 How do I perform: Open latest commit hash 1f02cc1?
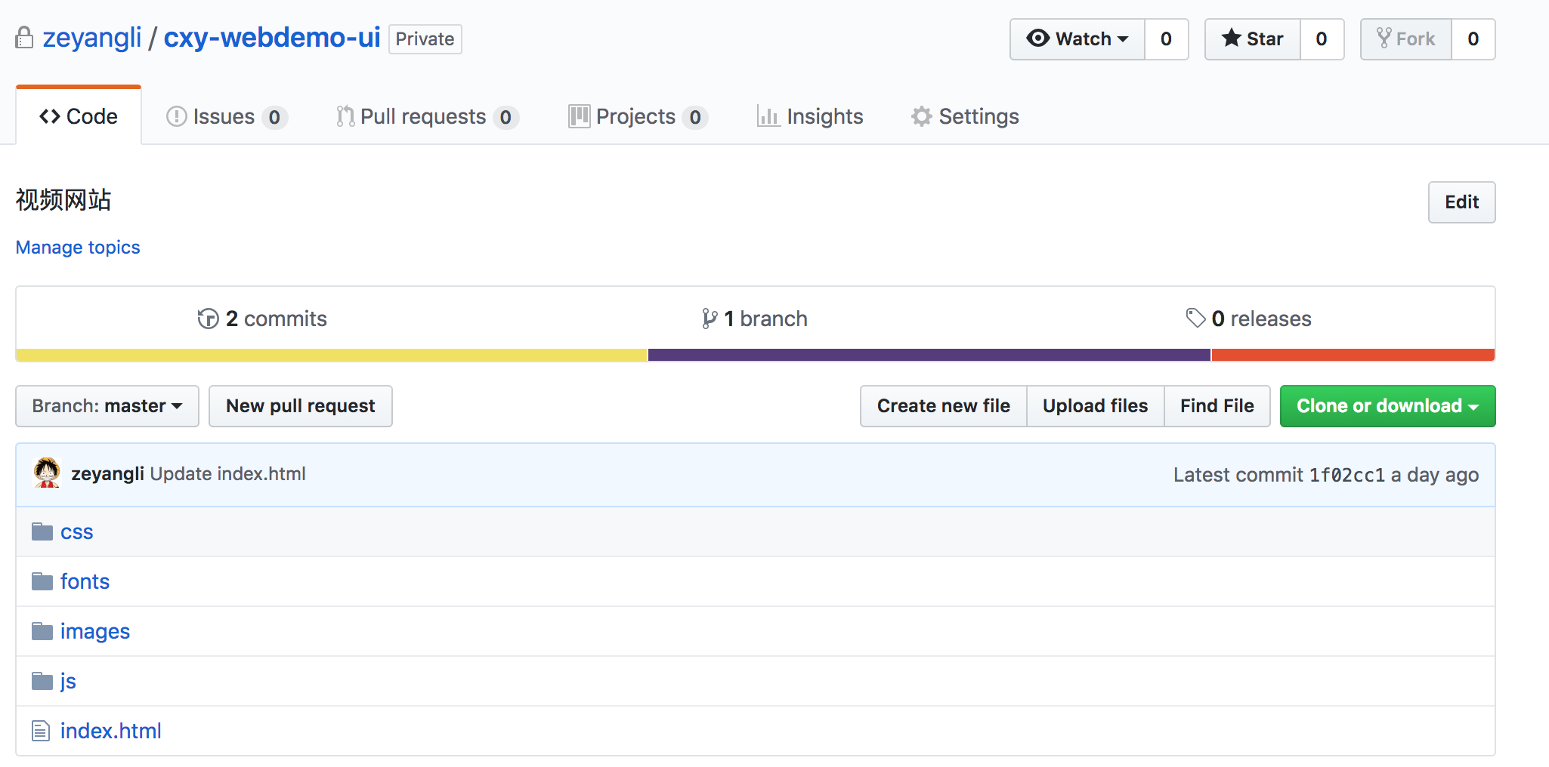click(1346, 475)
